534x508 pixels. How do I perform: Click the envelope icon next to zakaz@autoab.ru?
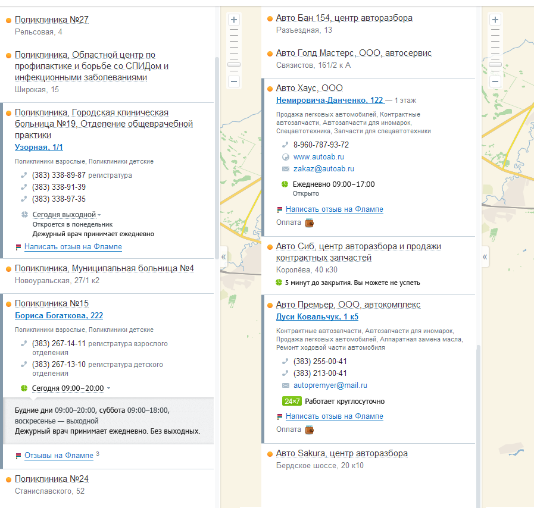285,169
